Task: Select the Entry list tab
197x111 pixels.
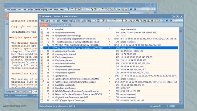Action: tap(44, 25)
